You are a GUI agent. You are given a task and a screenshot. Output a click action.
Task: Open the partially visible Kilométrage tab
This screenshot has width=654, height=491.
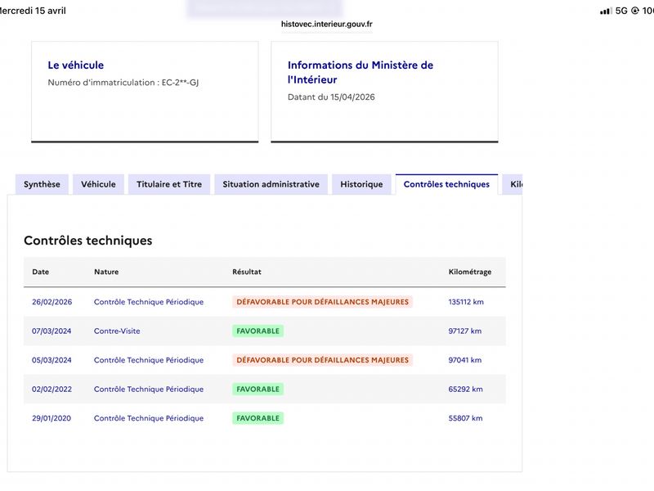coord(513,184)
